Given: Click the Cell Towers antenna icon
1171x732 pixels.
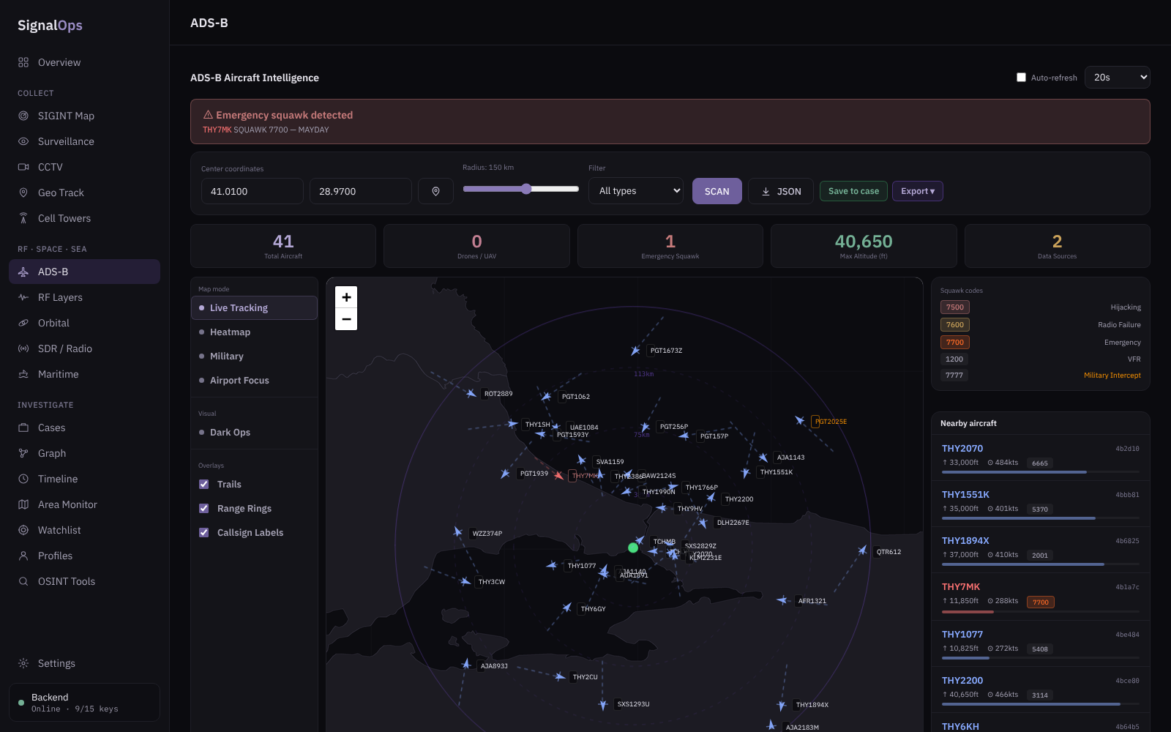Looking at the screenshot, I should click(x=23, y=218).
